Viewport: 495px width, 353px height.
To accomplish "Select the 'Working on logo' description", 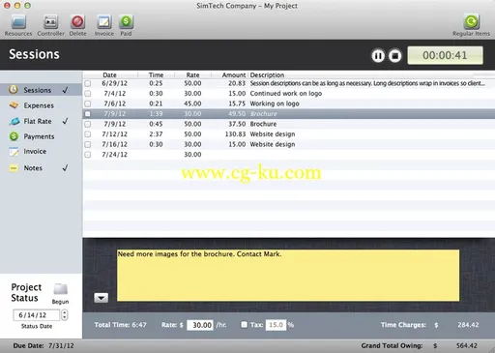I will click(x=275, y=103).
